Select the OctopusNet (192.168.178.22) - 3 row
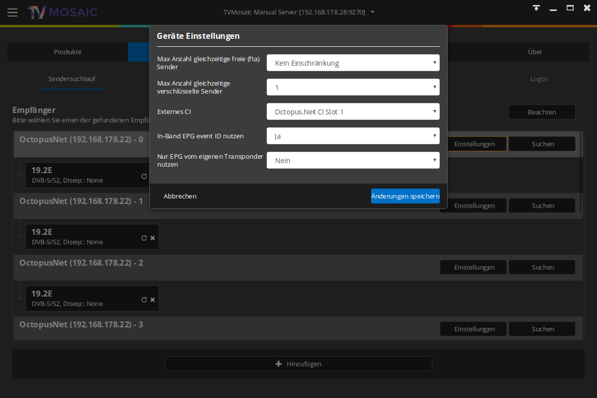The image size is (597, 398). point(298,328)
